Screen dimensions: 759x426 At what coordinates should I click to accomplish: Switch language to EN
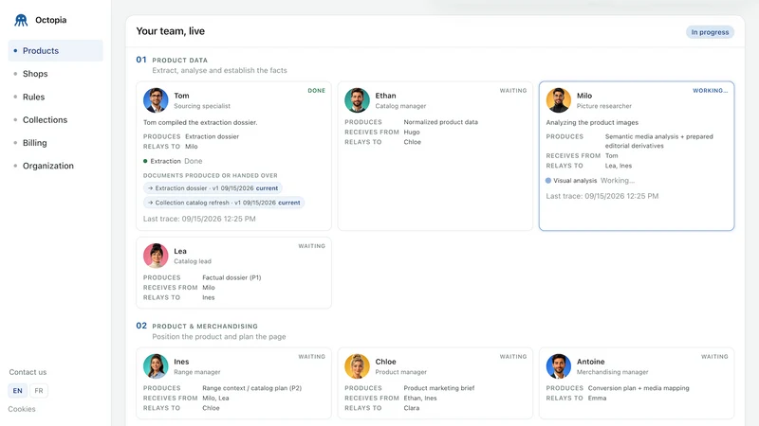pos(17,391)
